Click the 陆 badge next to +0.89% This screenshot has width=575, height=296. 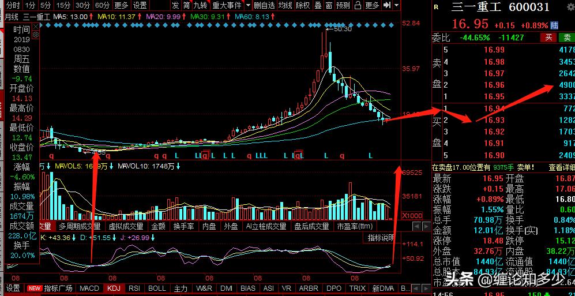[554, 25]
